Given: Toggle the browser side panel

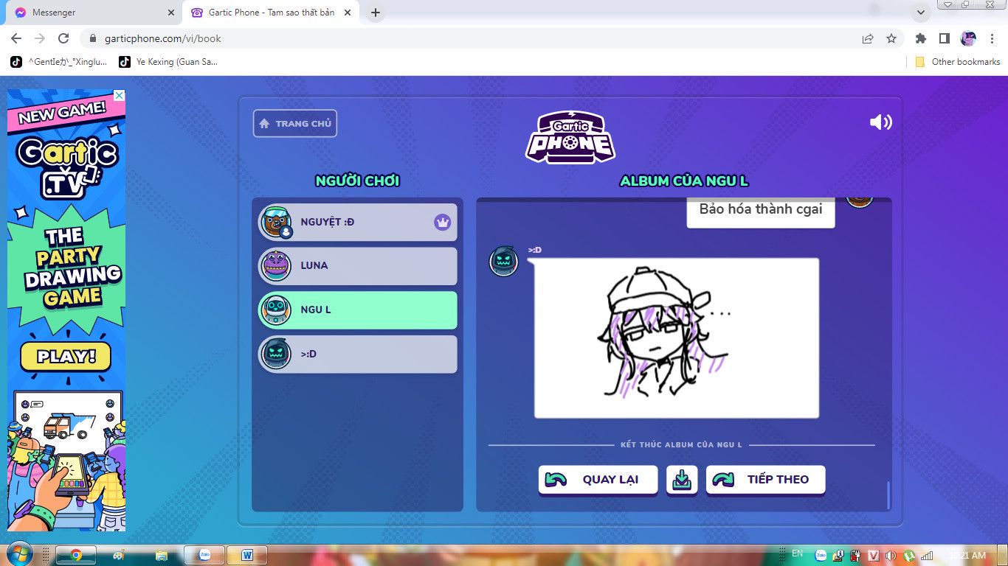Looking at the screenshot, I should click(944, 38).
